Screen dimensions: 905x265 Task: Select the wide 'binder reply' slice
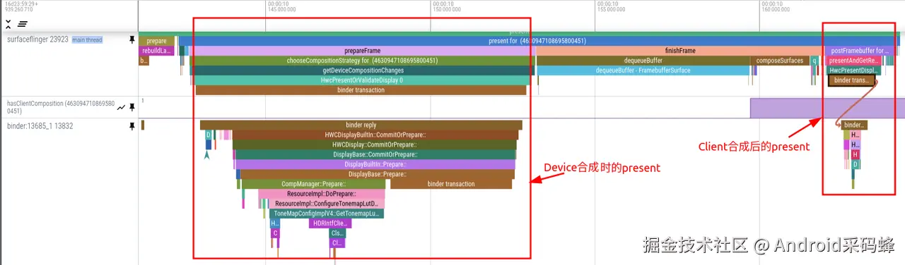[x=361, y=125]
